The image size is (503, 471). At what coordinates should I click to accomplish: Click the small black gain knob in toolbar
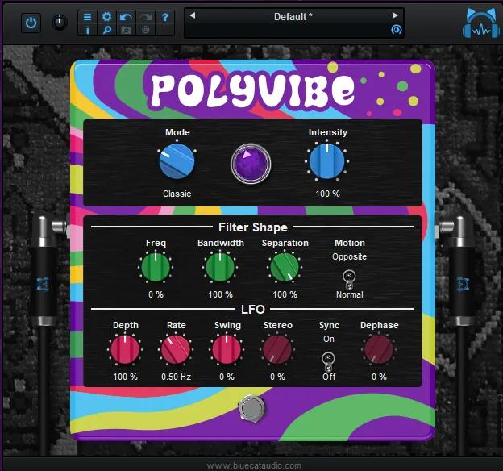click(60, 23)
